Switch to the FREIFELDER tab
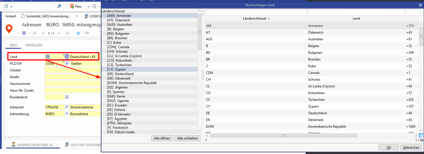This screenshot has height=154, width=424. (34, 45)
